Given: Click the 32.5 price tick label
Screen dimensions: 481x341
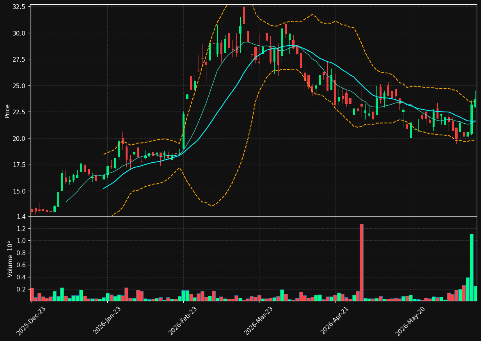Looking at the screenshot, I should coord(20,7).
